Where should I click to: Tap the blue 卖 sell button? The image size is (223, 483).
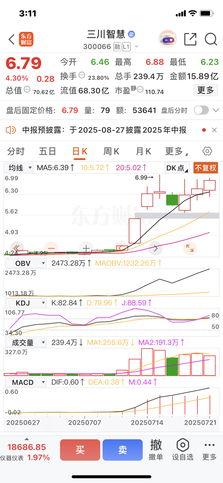123,450
